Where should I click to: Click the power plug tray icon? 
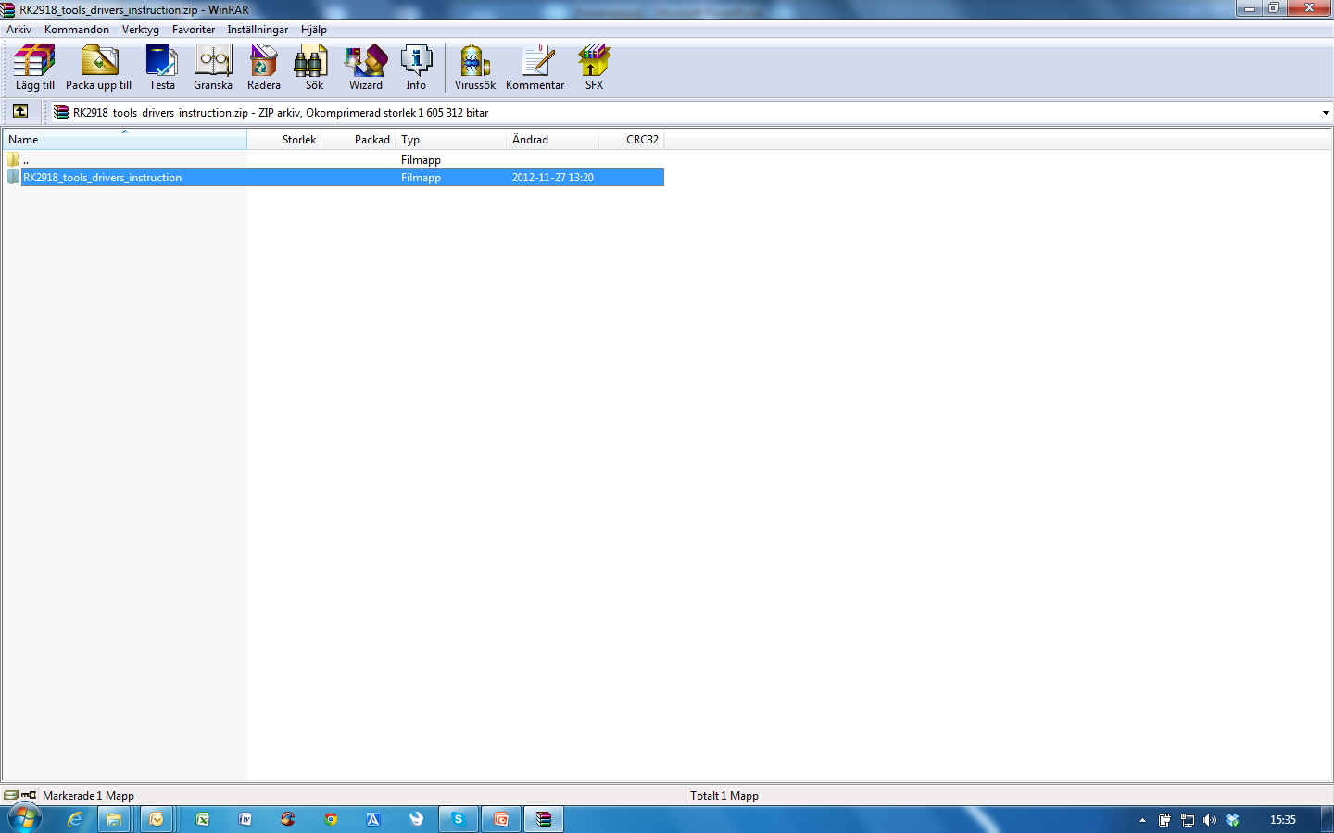point(1164,820)
